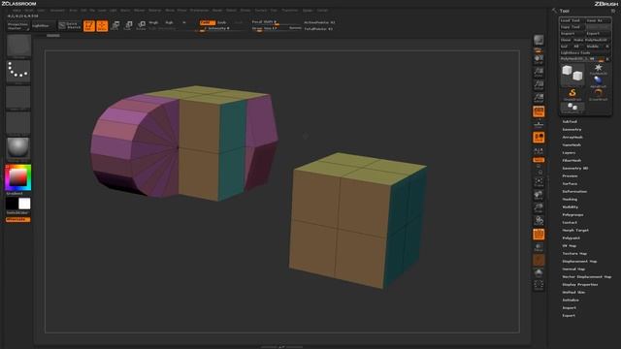Select the PolyMesh3D star tool
The width and height of the screenshot is (621, 349).
[598, 69]
